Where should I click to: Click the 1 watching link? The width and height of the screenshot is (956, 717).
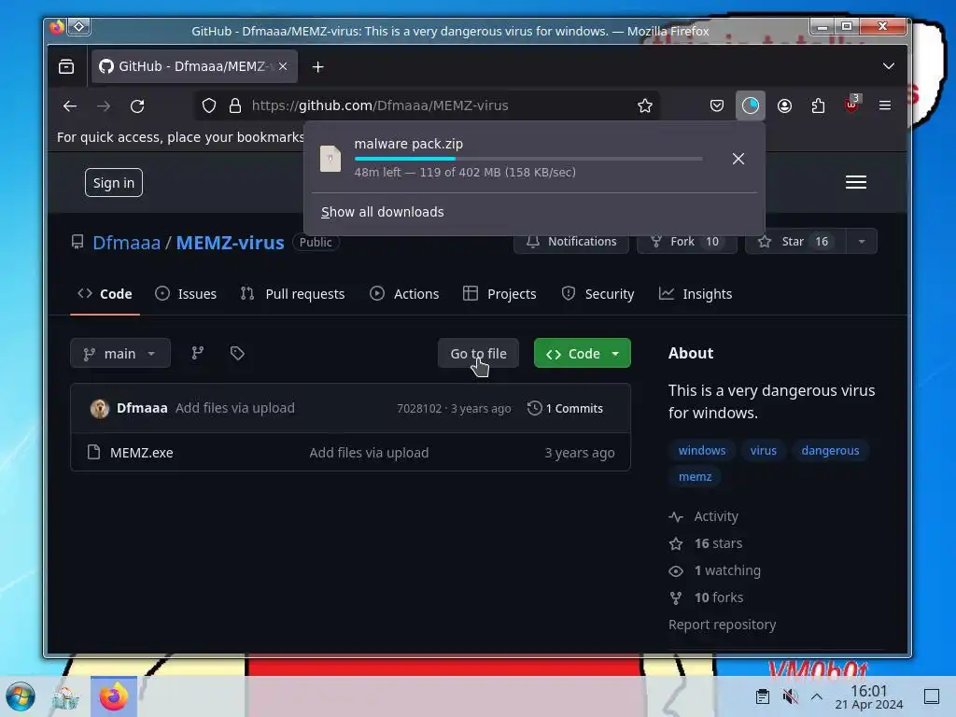tap(714, 570)
